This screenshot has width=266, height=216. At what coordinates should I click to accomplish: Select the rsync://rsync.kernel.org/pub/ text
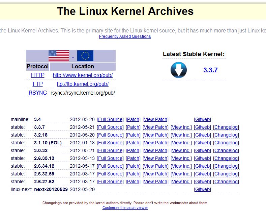point(83,93)
